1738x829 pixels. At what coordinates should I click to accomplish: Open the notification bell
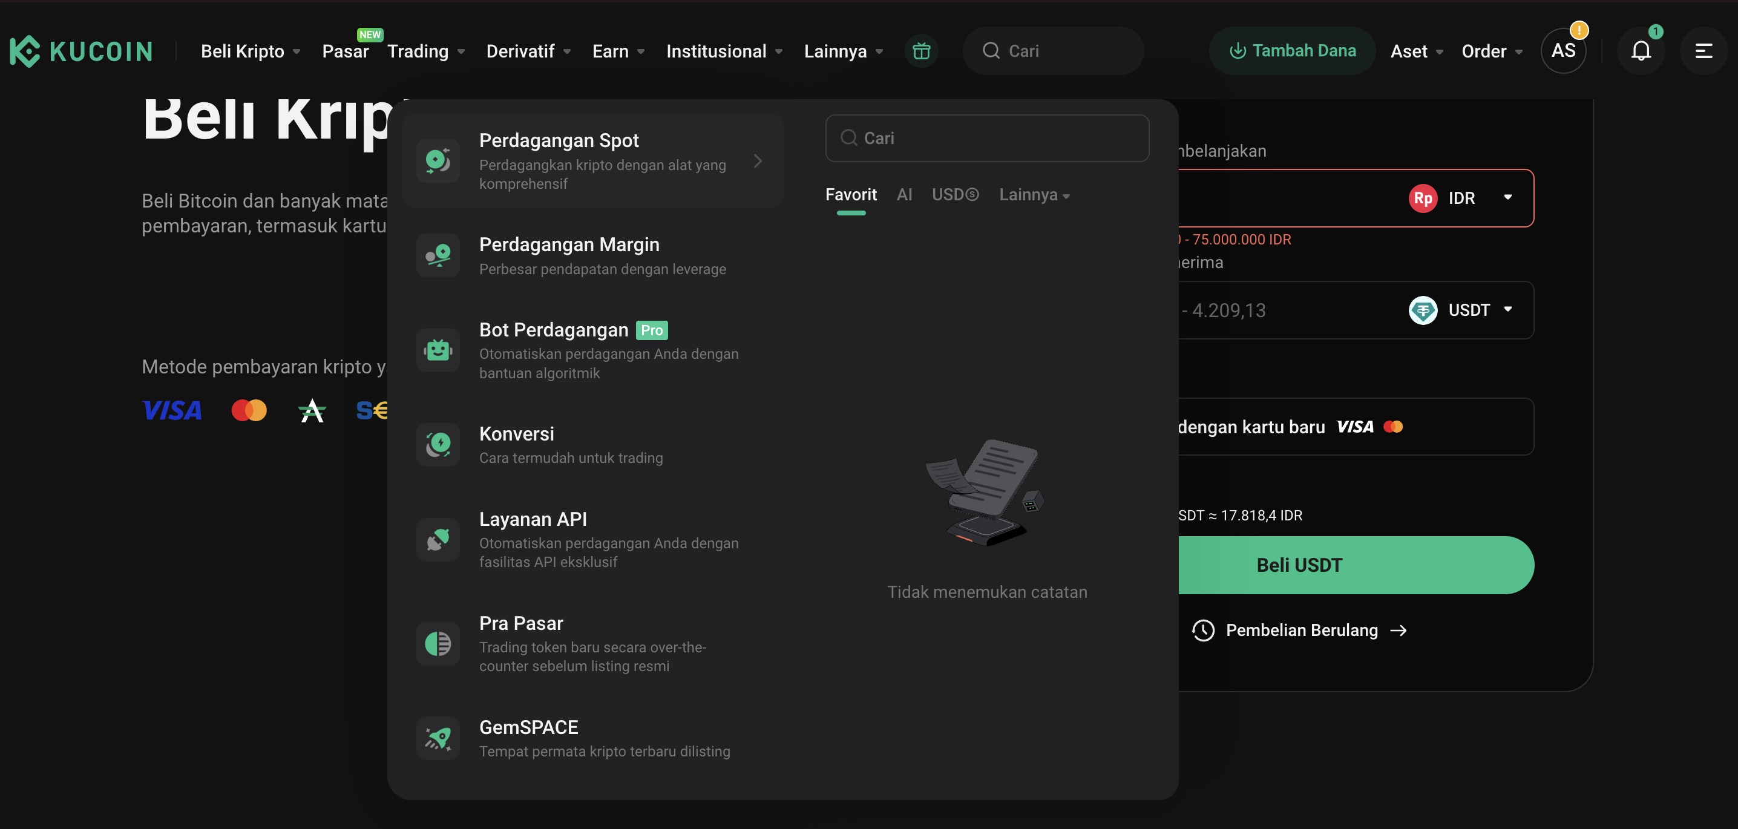tap(1642, 51)
